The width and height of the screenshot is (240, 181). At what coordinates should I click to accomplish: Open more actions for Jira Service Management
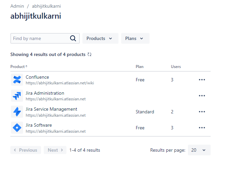202,112
